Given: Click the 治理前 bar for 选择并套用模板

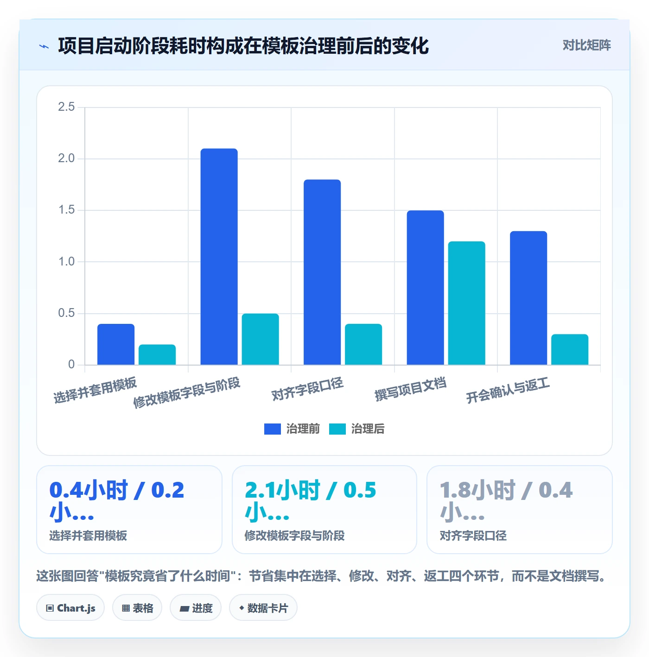Looking at the screenshot, I should pyautogui.click(x=116, y=344).
